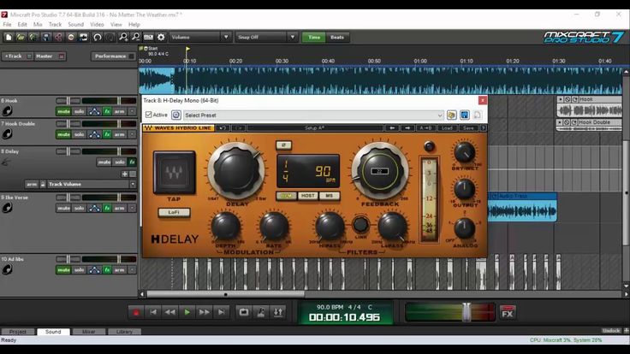Open automation icon on 7 Hook Double track

point(94,134)
